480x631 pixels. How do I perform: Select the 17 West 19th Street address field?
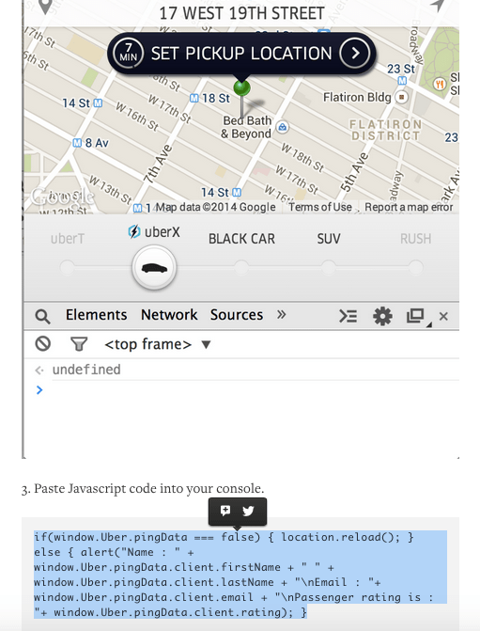[241, 13]
